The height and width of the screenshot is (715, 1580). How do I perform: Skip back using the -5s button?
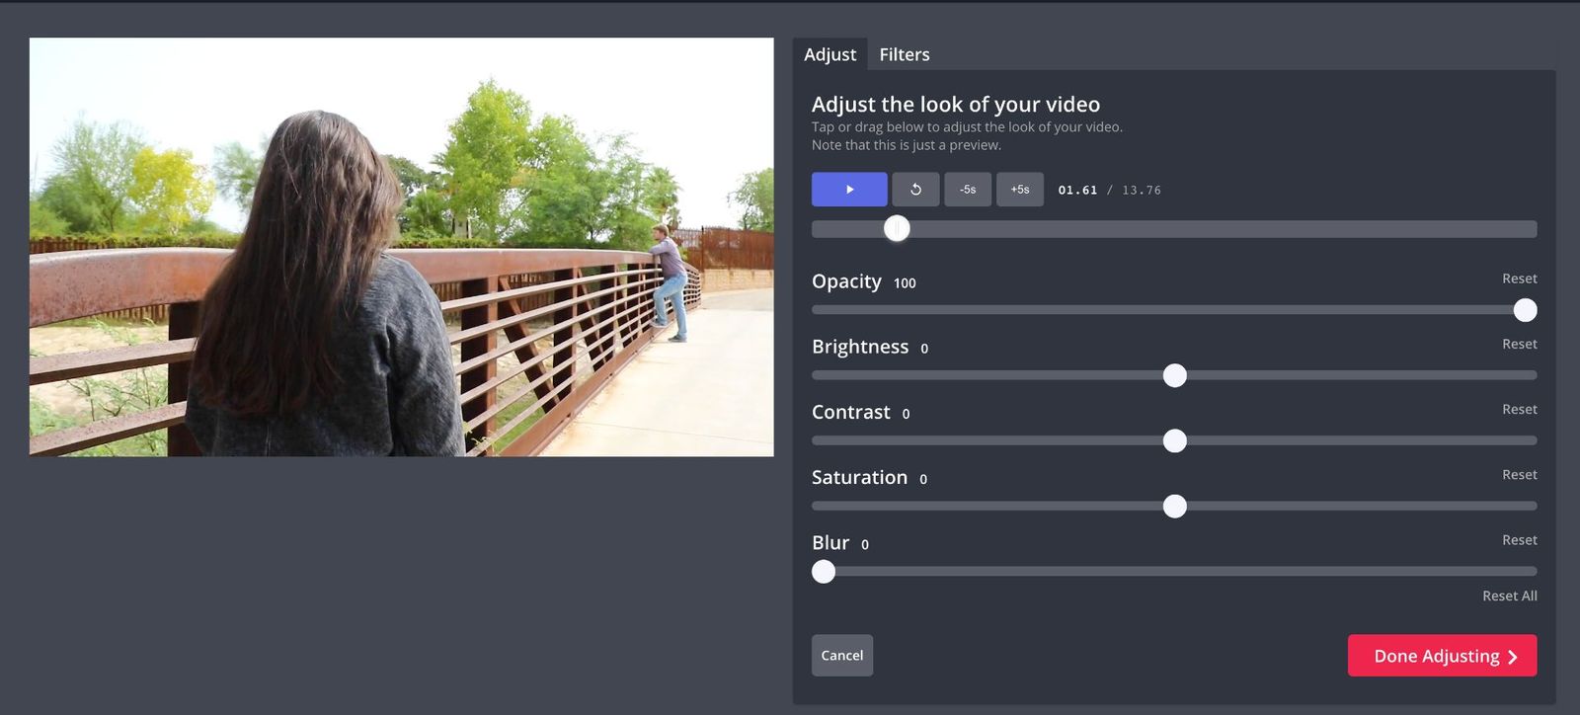tap(968, 190)
